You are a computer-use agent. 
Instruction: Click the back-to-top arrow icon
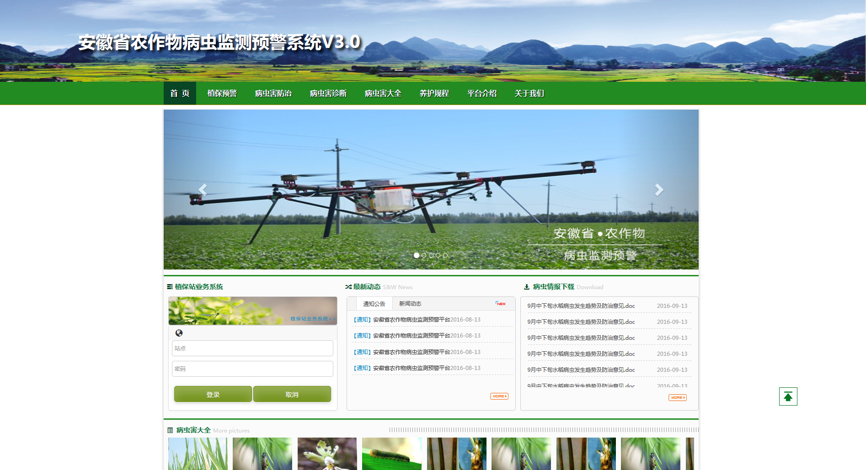pos(788,396)
